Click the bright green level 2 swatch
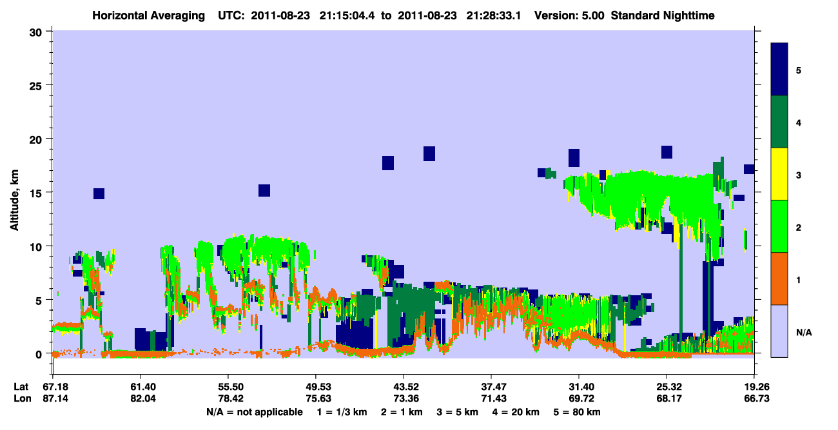This screenshot has width=838, height=430. (779, 226)
